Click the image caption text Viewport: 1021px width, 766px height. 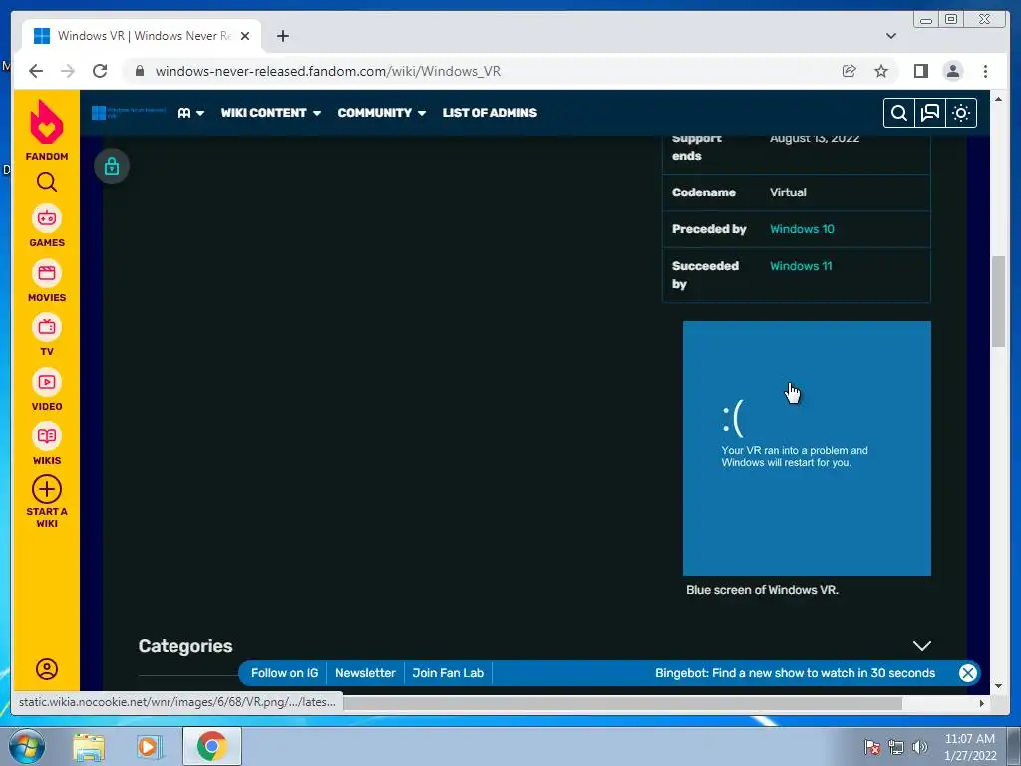tap(762, 590)
